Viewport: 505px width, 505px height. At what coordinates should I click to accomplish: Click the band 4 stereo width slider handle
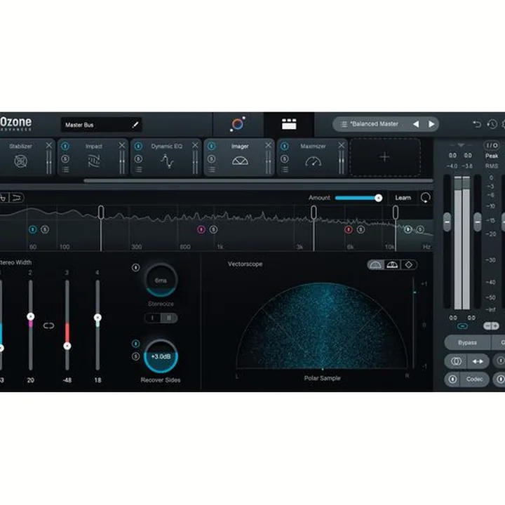(x=97, y=318)
